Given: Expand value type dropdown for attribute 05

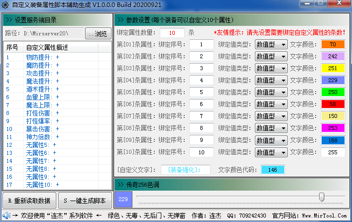Looking at the screenshot, I should click(271, 92).
